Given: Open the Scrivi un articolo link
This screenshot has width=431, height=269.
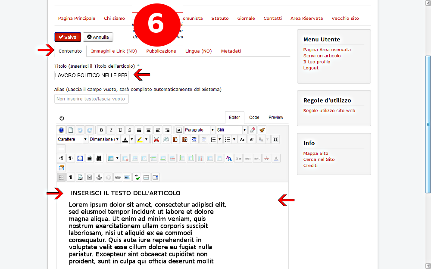Looking at the screenshot, I should 322,56.
